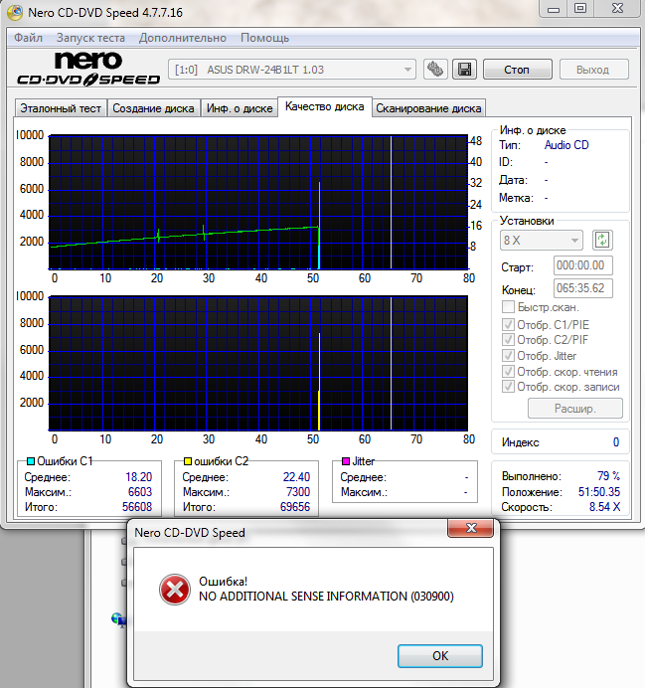
Task: Click the C1 maximum value 6603
Action: click(140, 492)
